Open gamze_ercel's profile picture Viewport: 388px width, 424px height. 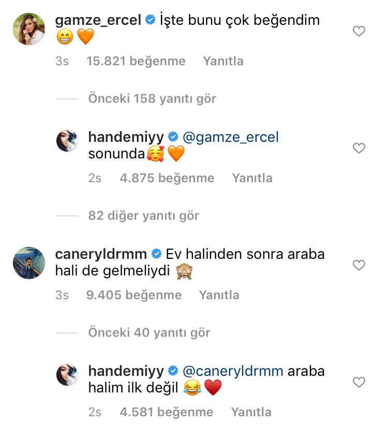click(29, 28)
